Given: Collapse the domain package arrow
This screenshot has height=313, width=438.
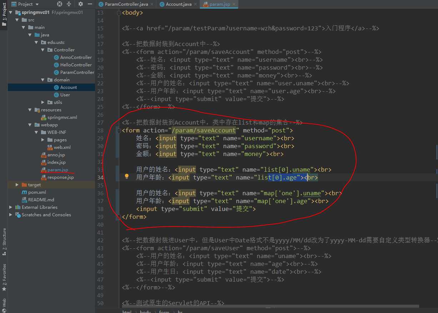Looking at the screenshot, I should coord(42,80).
